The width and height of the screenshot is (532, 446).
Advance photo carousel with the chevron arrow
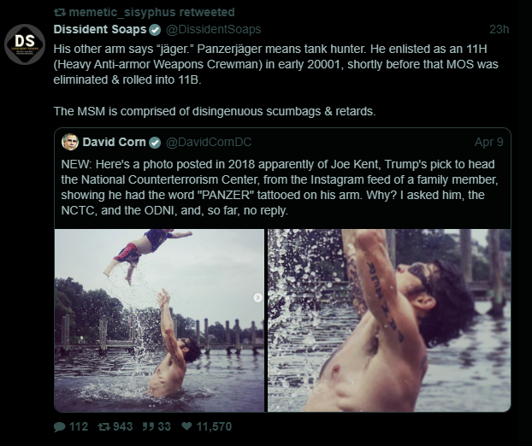pos(258,297)
